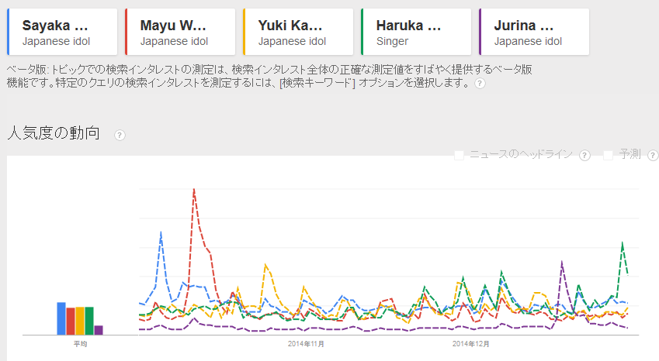Click the 平均 label under bars
This screenshot has width=659, height=361.
click(x=80, y=343)
